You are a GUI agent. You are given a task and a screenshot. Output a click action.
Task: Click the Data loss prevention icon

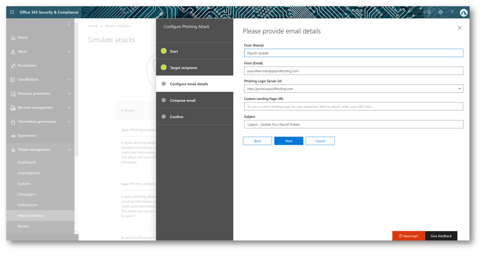point(13,94)
